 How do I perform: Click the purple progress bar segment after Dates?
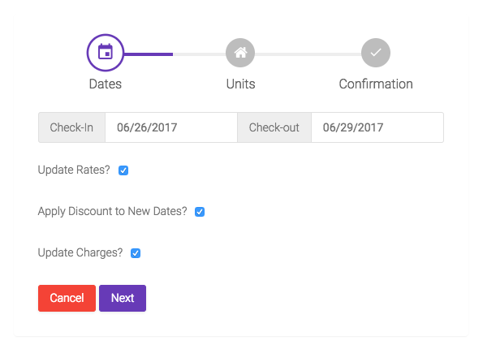point(149,54)
